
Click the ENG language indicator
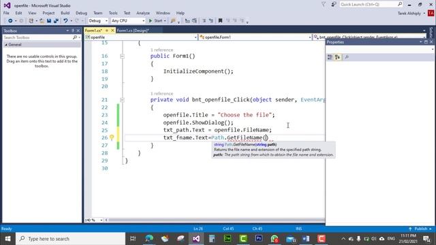point(391,239)
